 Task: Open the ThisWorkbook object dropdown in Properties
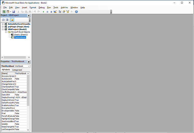click(29, 66)
